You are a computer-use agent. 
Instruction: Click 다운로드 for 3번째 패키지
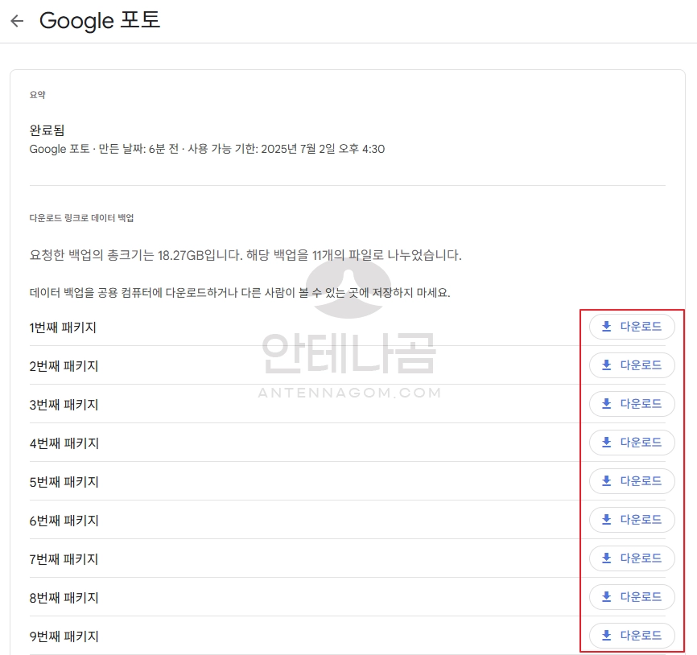632,404
